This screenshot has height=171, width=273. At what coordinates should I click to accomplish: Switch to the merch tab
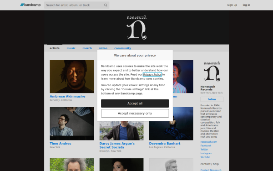[x=87, y=48]
